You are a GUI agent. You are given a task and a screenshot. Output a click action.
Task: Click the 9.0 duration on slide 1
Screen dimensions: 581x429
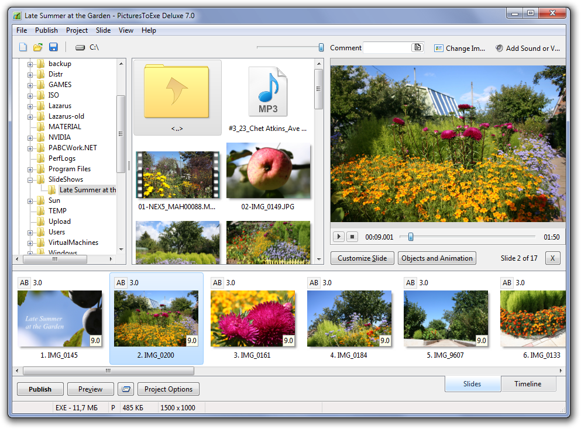(95, 341)
